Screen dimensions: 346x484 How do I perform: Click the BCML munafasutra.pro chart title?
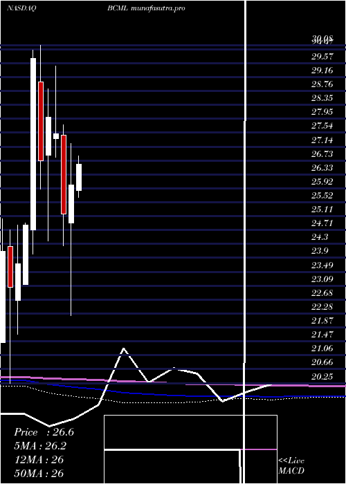tap(147, 8)
